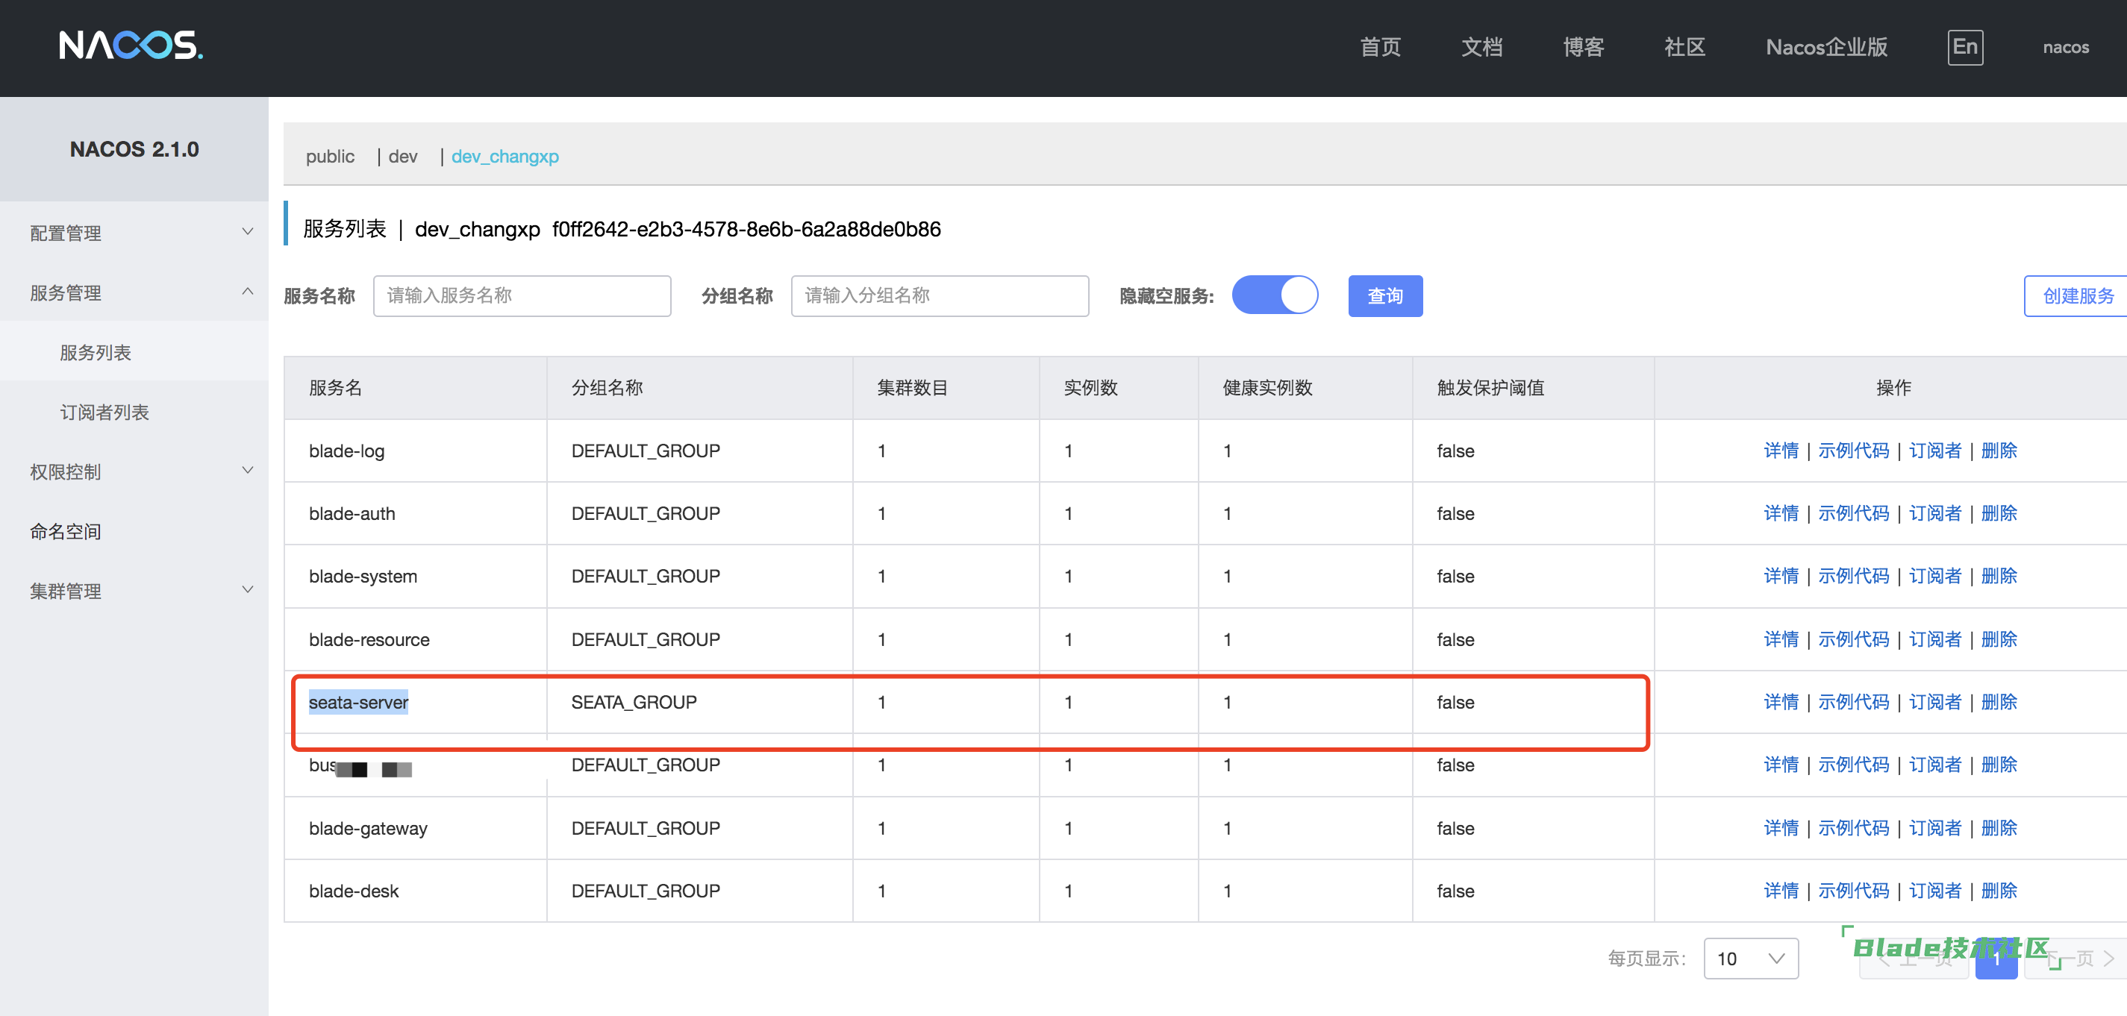View 订阅者 for blade-log

1934,450
